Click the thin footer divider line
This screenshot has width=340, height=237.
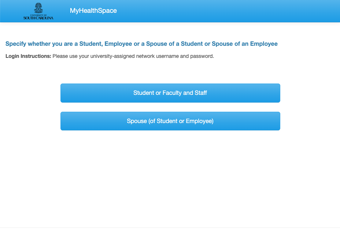coord(170,228)
